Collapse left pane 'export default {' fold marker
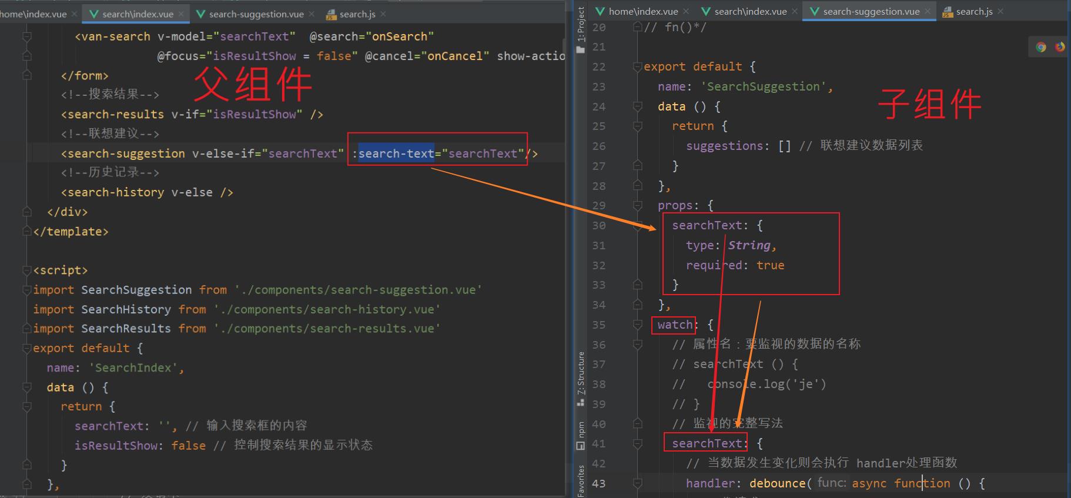The image size is (1071, 498). (26, 348)
